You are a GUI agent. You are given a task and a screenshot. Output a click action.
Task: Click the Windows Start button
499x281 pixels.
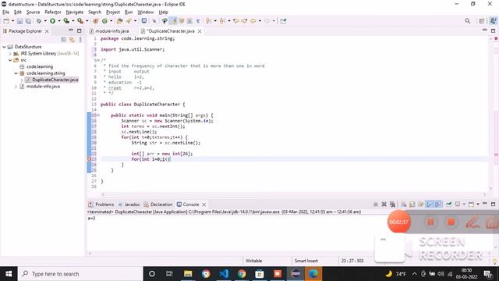9,274
